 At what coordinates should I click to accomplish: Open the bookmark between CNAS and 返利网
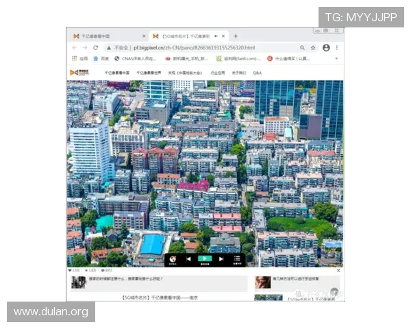186,58
